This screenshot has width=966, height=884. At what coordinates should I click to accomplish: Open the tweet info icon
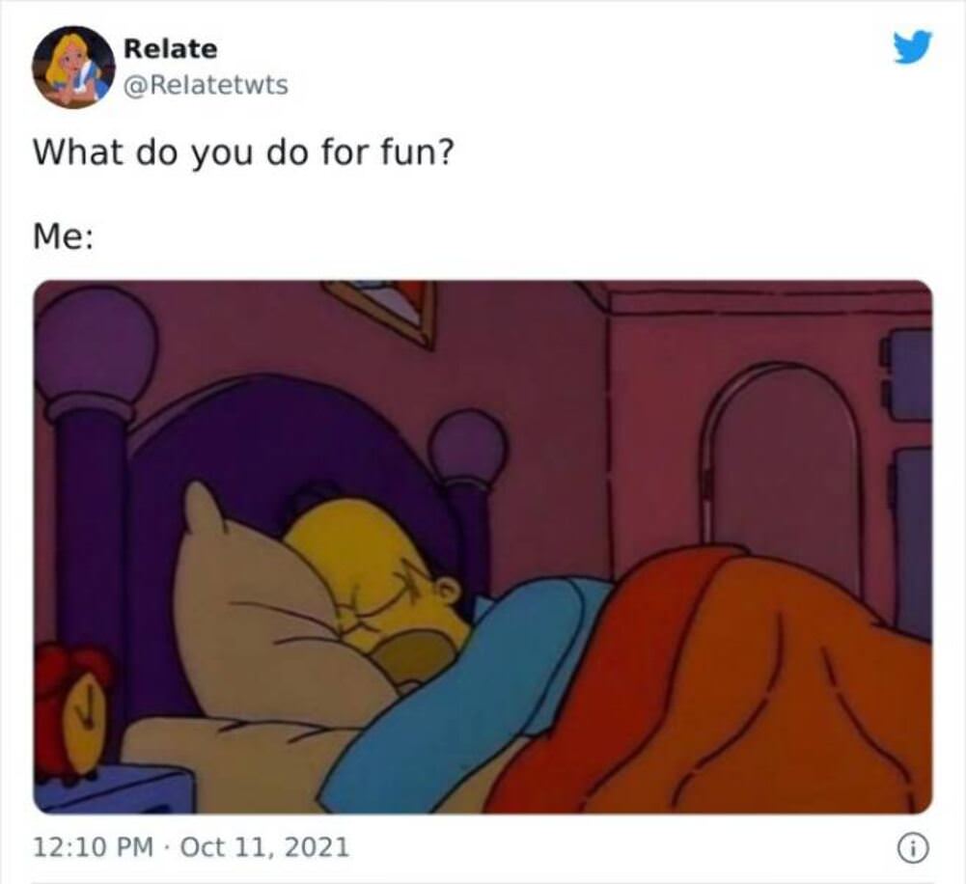click(x=914, y=850)
